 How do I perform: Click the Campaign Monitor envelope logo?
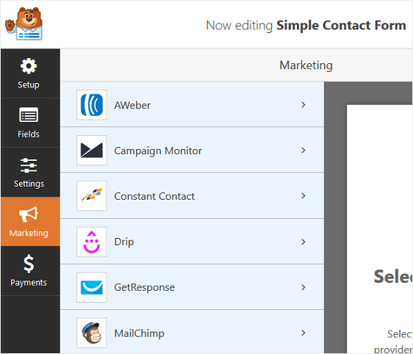click(x=92, y=151)
